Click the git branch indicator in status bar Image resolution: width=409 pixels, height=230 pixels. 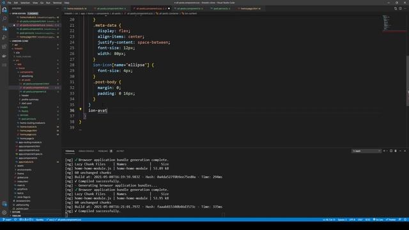tap(7, 220)
